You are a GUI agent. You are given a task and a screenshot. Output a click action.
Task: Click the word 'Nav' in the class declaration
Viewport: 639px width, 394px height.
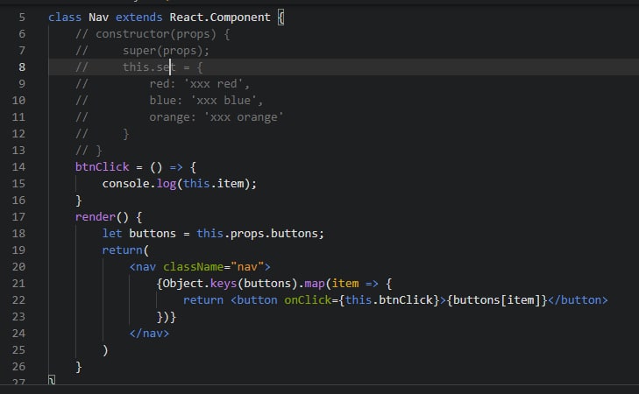[99, 18]
